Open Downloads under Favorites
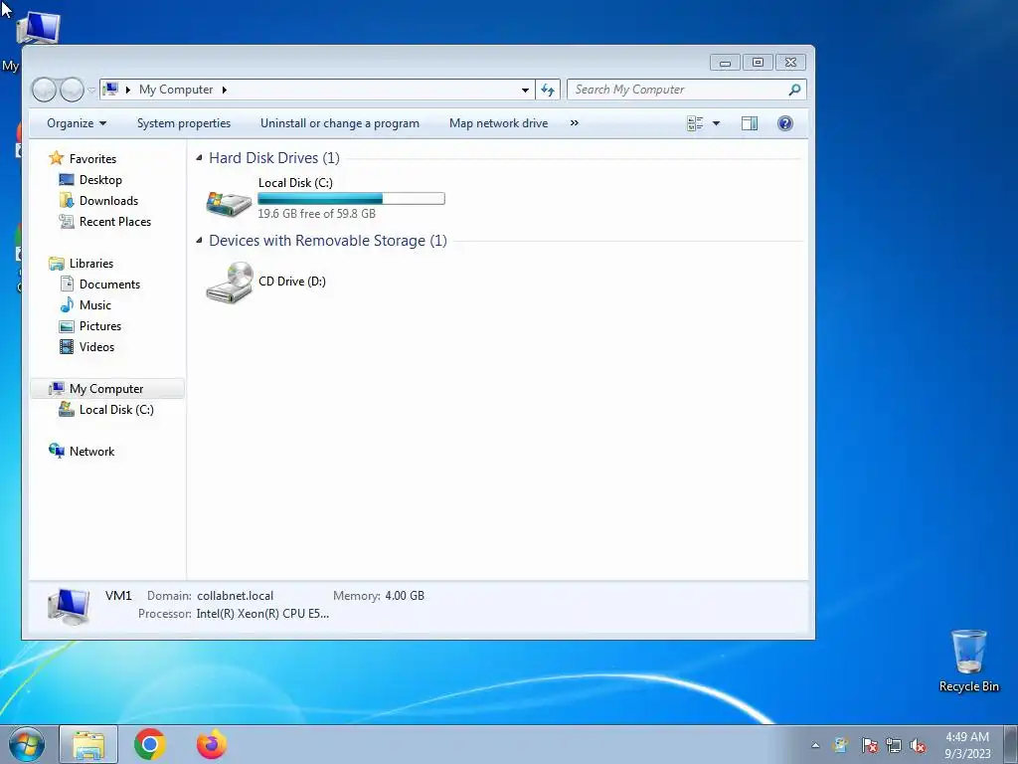The height and width of the screenshot is (764, 1018). coord(108,201)
